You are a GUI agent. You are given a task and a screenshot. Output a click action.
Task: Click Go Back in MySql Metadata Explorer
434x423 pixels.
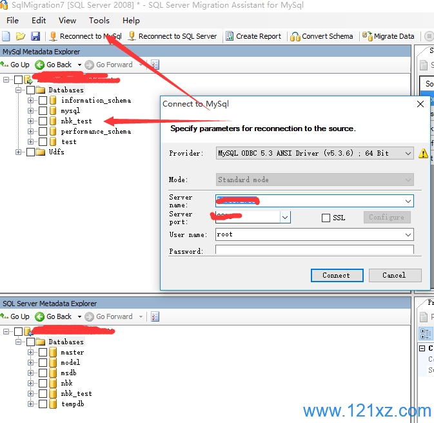pos(54,65)
